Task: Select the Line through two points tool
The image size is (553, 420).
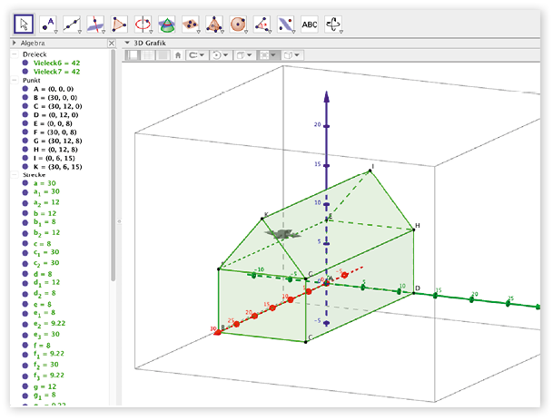Action: [x=72, y=24]
